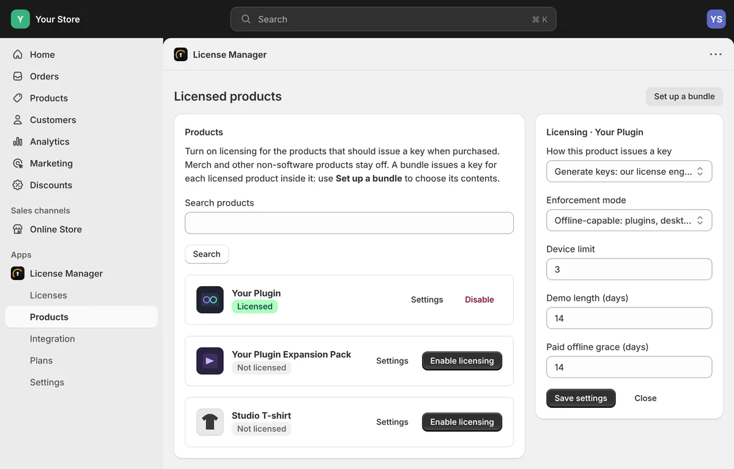Screen dimensions: 734x469
Task: Click the Your Store name in top bar
Action: (x=57, y=19)
